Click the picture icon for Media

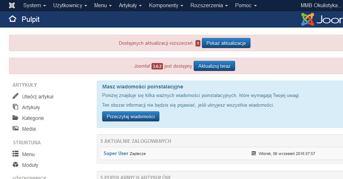tap(15, 129)
